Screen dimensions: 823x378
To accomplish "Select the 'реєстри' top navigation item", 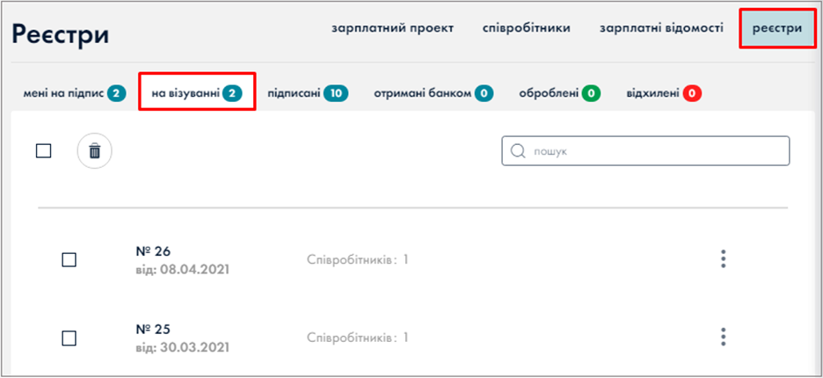I will click(776, 28).
